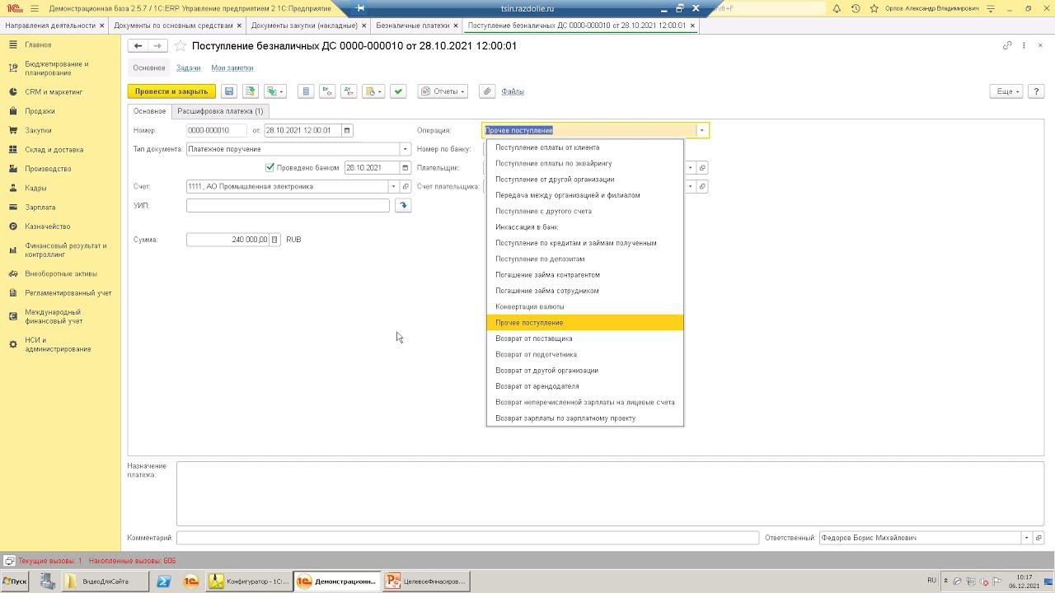Select Поступление оплаты по эквайрингу
The width and height of the screenshot is (1055, 593).
(x=585, y=163)
